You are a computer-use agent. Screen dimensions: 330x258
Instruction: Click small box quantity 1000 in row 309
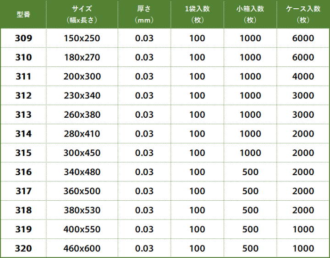click(x=250, y=38)
